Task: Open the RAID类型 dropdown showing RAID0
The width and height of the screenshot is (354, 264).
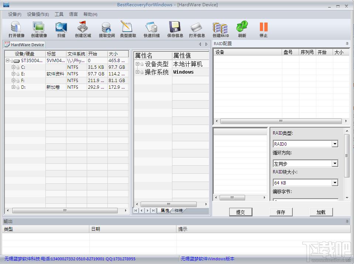Action: click(x=335, y=144)
